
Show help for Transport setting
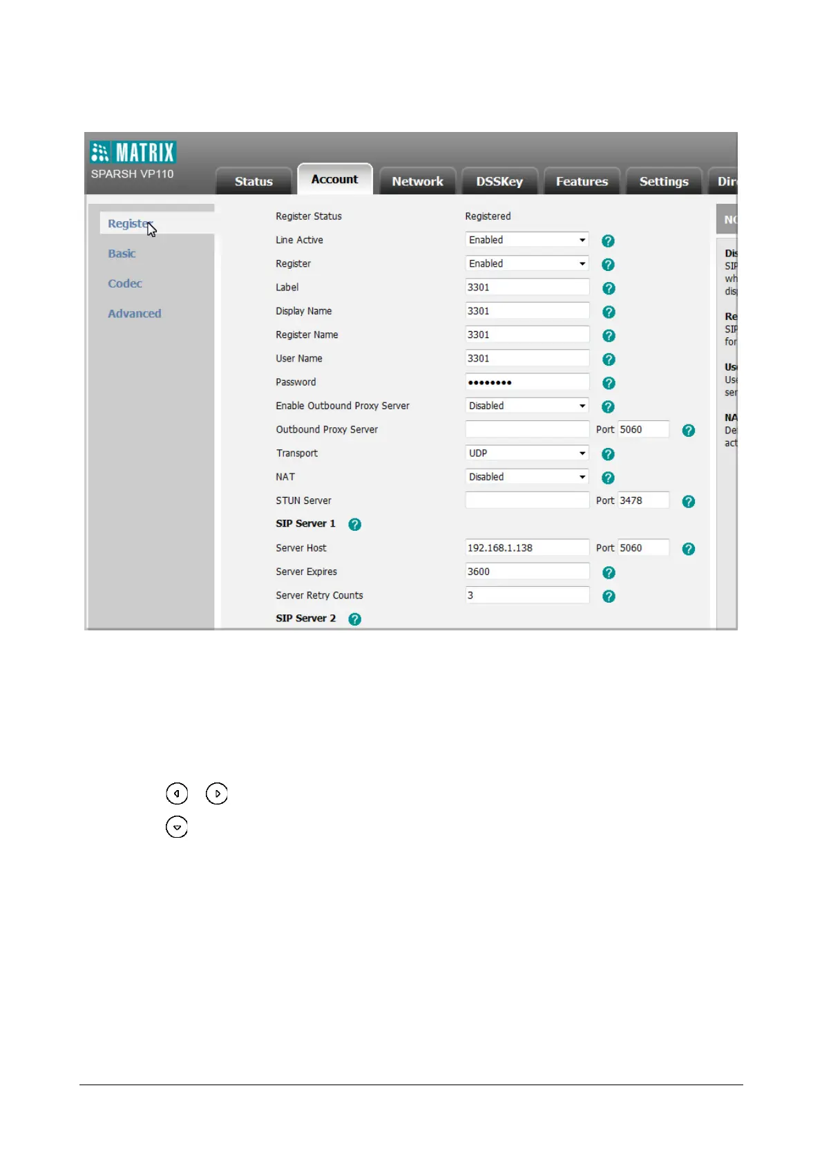click(608, 454)
